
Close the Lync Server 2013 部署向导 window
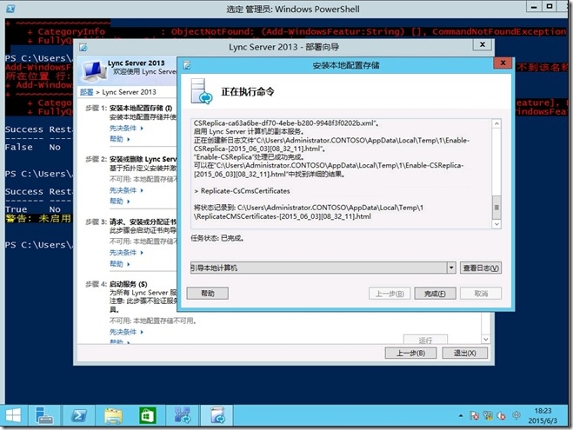pyautogui.click(x=483, y=44)
